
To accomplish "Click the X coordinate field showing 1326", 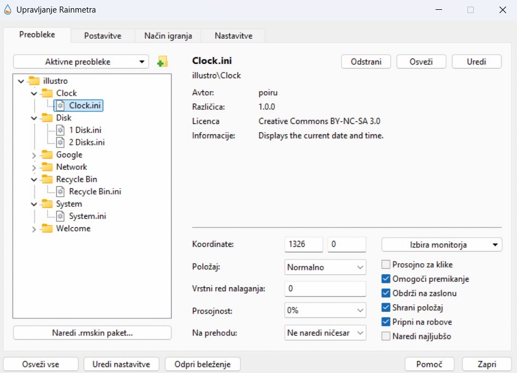I will 304,244.
